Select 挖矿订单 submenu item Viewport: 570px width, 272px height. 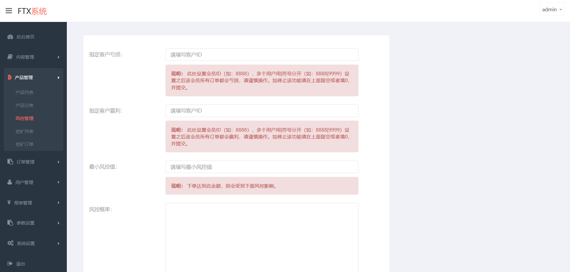[24, 144]
